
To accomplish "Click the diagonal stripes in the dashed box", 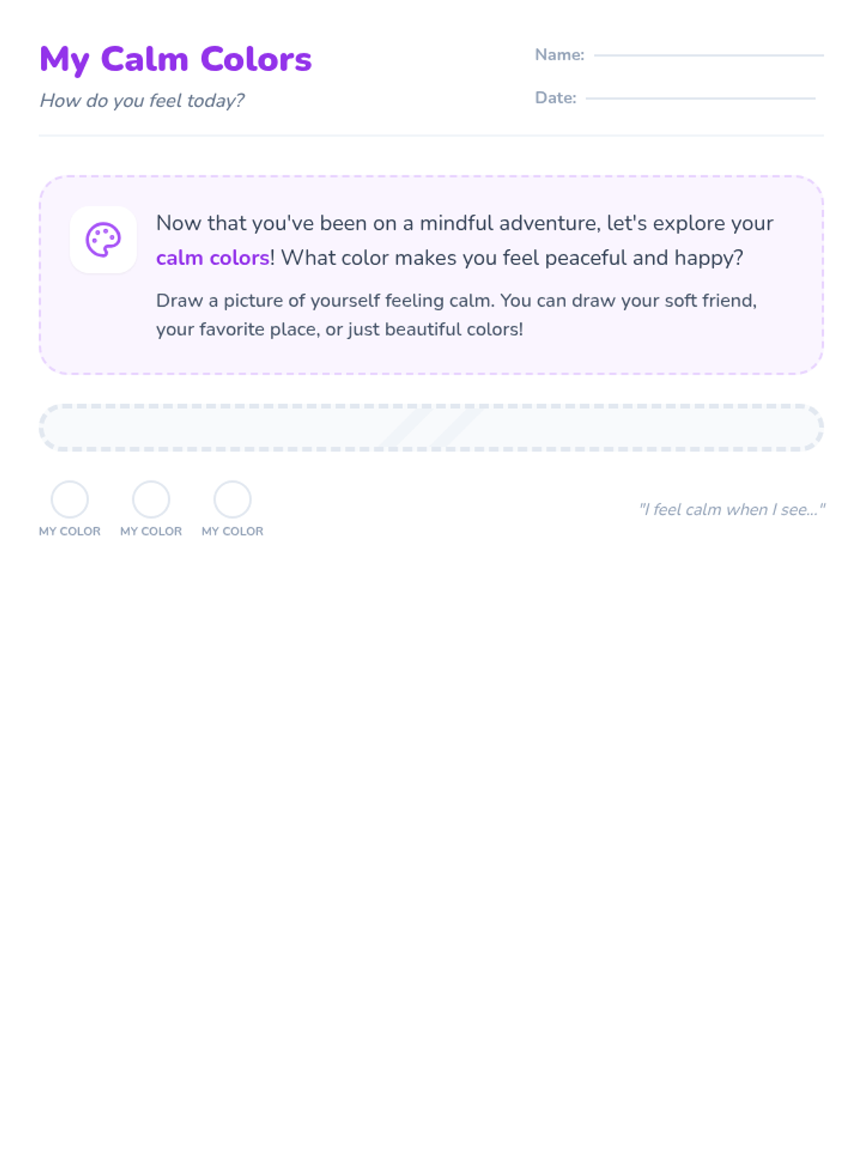I will tap(431, 427).
